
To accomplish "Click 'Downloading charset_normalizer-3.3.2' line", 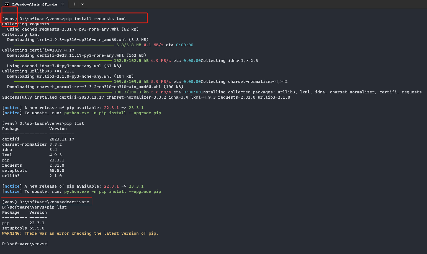I will click(95, 87).
